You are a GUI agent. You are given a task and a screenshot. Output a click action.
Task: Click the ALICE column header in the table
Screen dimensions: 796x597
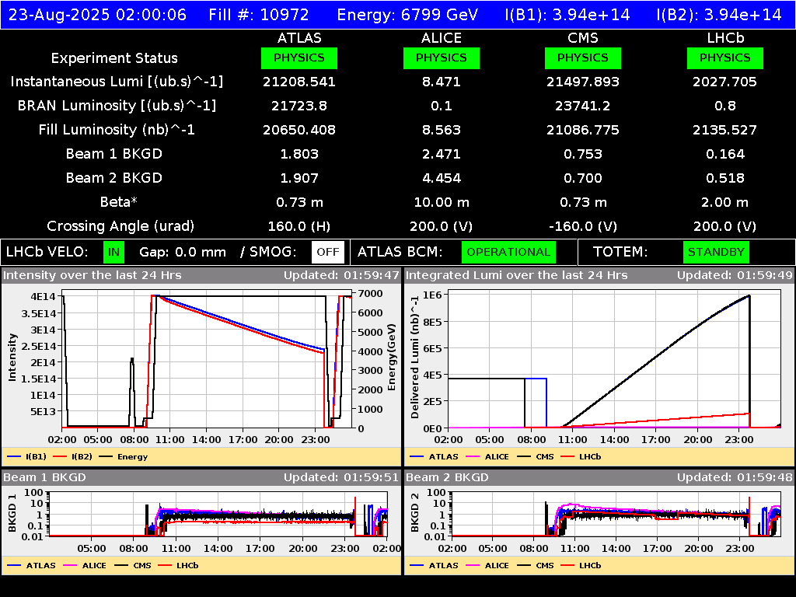[x=442, y=38]
